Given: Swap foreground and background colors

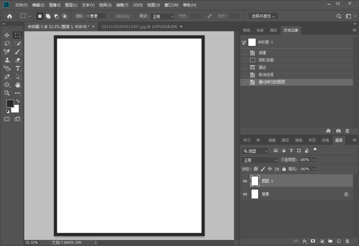Looking at the screenshot, I should (x=17, y=101).
